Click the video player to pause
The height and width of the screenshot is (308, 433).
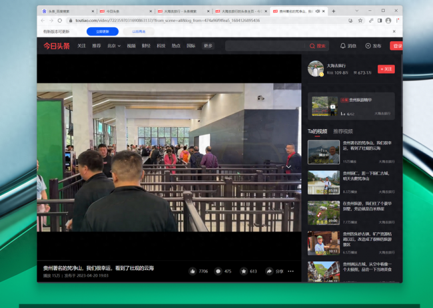point(169,157)
